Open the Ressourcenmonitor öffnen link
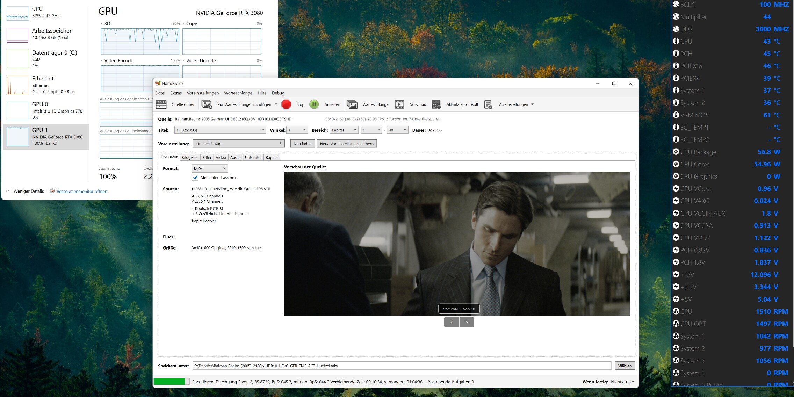Screen dimensions: 794x397 82,191
